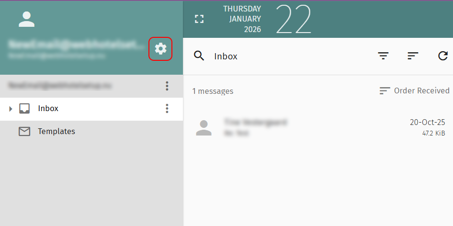Refresh the mailbox with the circular arrow

click(x=443, y=56)
